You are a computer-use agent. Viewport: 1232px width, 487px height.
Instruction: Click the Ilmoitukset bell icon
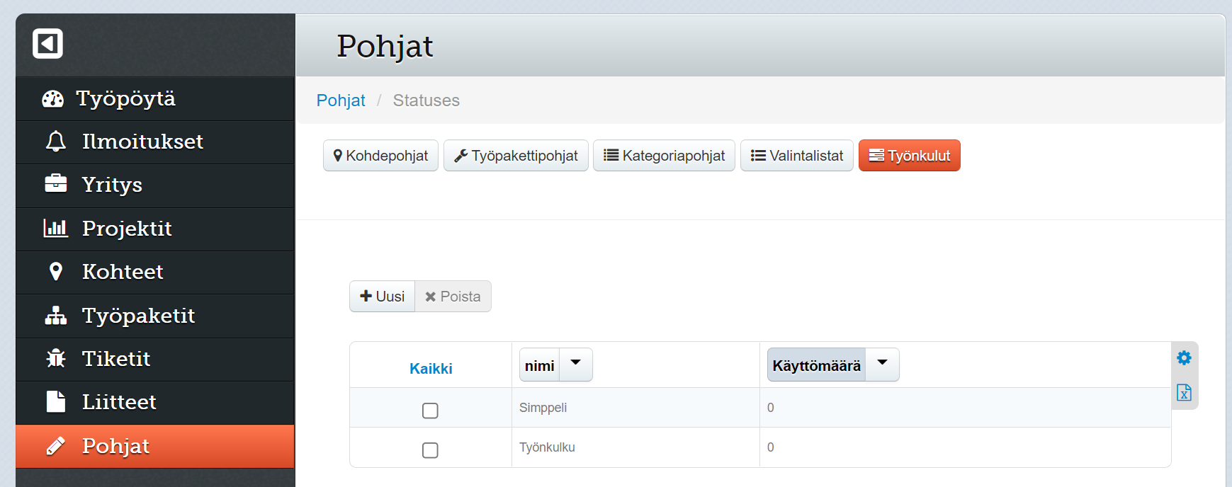(x=56, y=142)
